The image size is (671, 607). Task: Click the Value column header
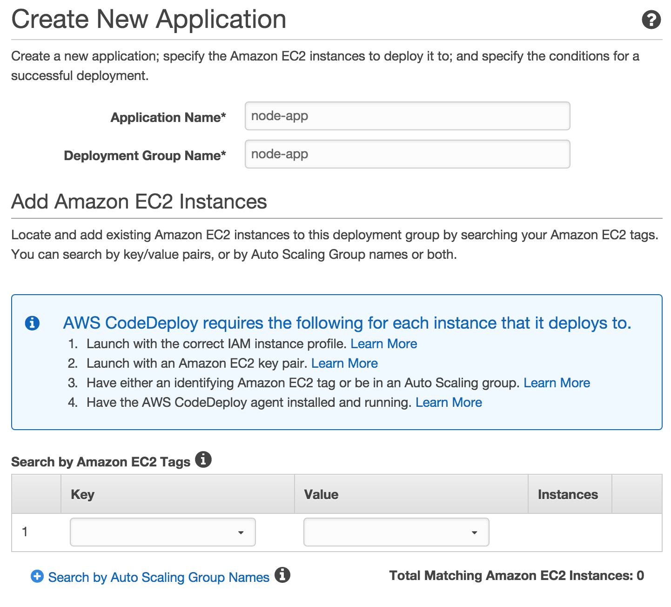[x=321, y=494]
